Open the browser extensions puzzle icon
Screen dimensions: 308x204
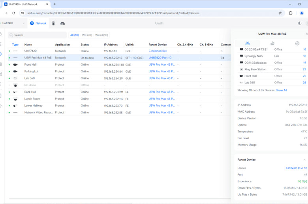click(x=291, y=13)
